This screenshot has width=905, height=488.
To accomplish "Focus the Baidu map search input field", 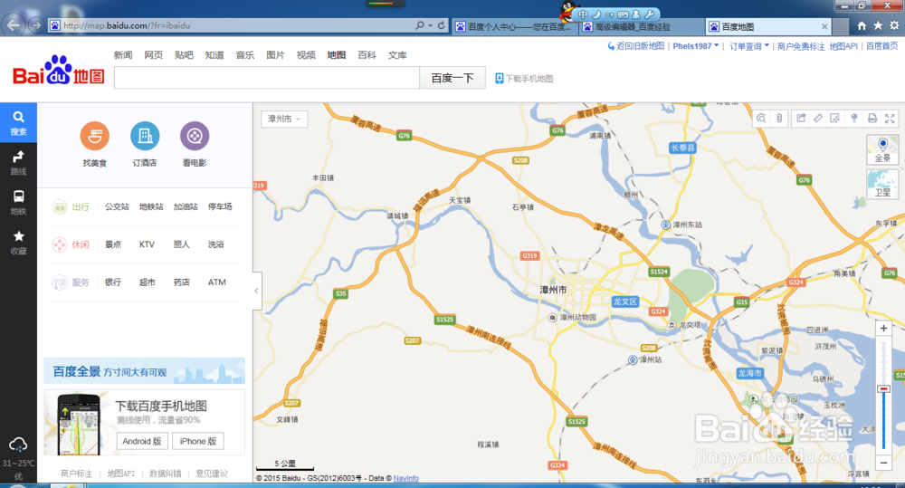I will pos(267,78).
